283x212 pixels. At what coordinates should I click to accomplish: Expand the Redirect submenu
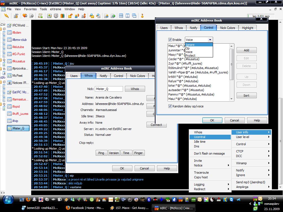[210, 189]
